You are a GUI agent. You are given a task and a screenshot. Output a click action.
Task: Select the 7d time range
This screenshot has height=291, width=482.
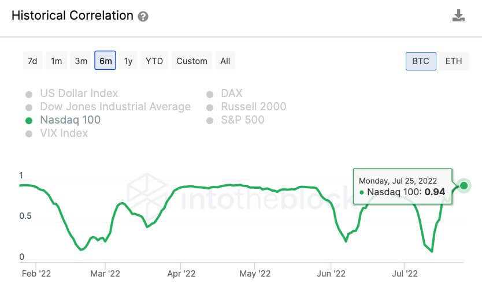(x=32, y=61)
